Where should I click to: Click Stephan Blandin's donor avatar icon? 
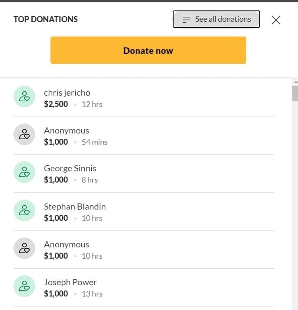coord(24,210)
